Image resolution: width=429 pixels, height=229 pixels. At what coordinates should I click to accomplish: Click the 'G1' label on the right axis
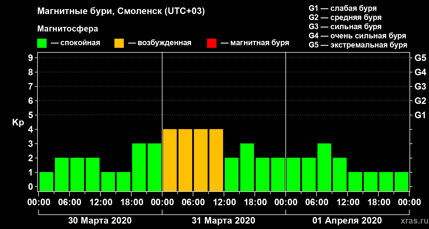point(420,115)
